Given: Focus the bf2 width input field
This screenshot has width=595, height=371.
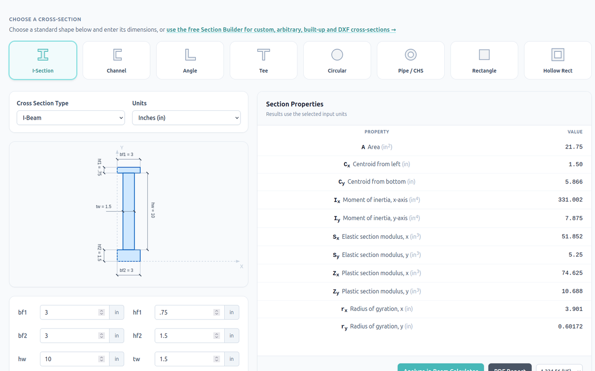Looking at the screenshot, I should pyautogui.click(x=74, y=336).
